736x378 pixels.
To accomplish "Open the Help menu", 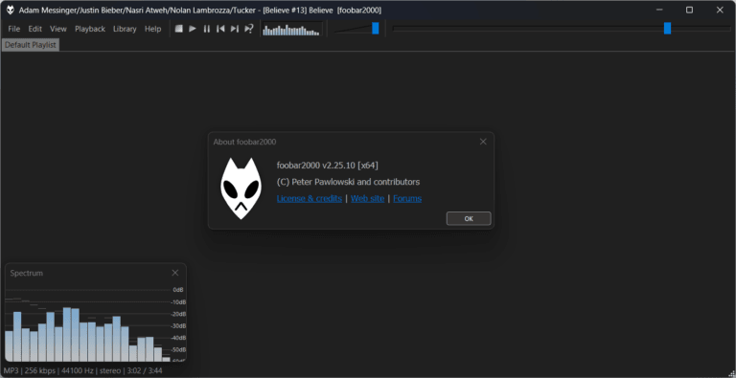I will [x=152, y=29].
